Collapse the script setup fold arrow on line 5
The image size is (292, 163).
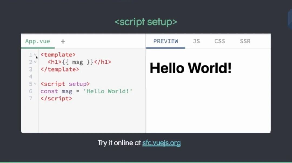pos(35,84)
